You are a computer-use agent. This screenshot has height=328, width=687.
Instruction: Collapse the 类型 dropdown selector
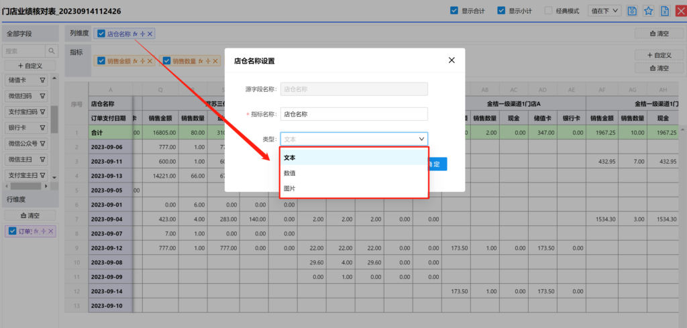point(421,139)
